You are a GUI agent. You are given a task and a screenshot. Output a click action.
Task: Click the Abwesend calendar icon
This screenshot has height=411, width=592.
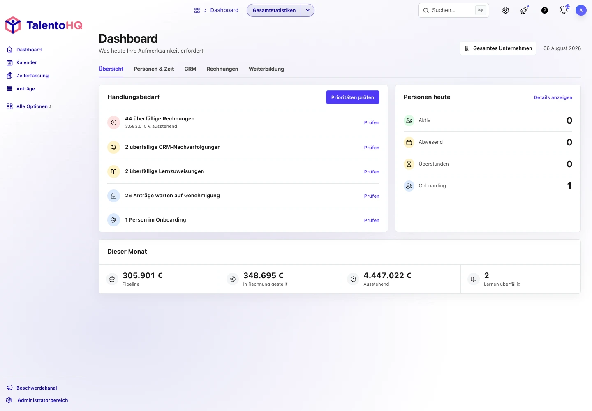[x=409, y=142]
